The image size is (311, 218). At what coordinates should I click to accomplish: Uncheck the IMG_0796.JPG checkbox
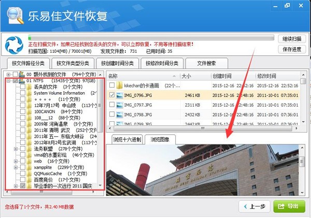tap(112, 95)
